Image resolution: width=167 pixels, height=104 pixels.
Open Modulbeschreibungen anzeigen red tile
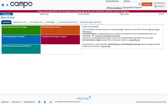coord(60,40)
